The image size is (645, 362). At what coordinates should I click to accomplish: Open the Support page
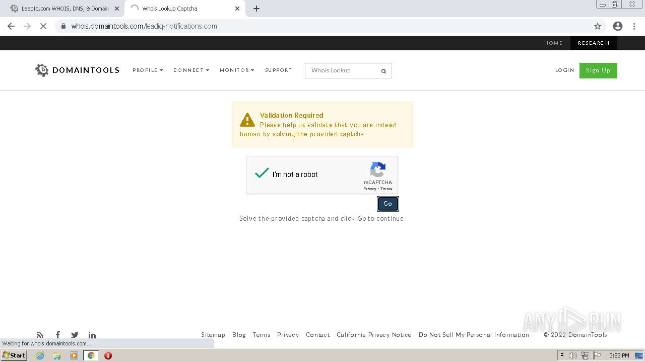click(278, 70)
